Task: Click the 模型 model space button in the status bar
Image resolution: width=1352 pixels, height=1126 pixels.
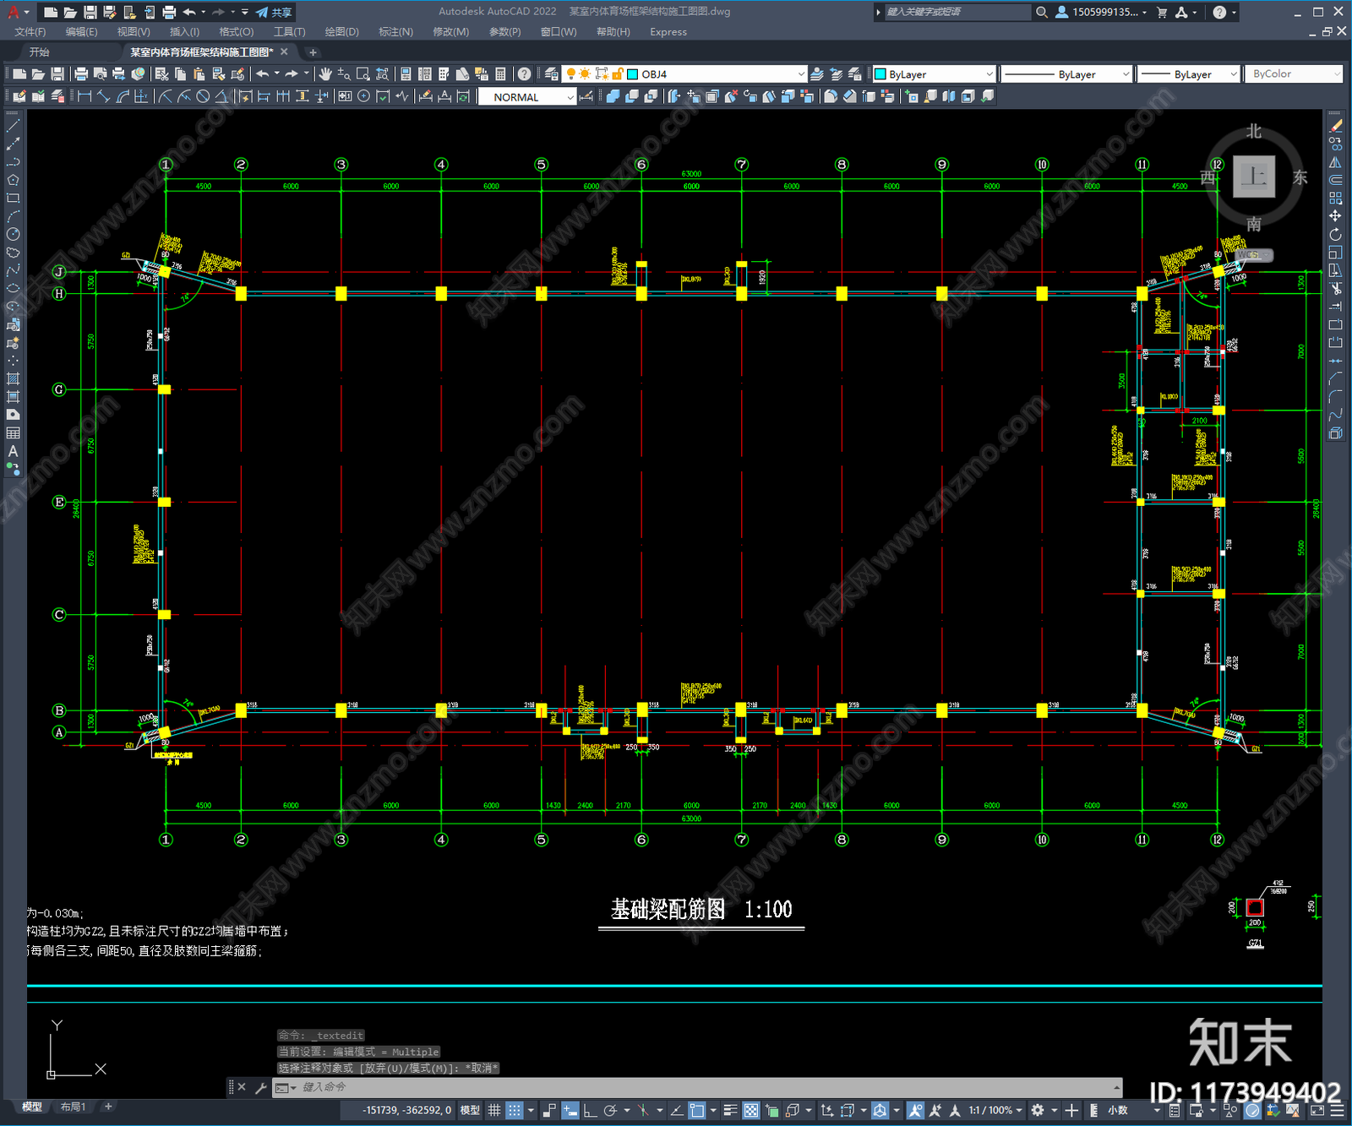Action: coord(470,1110)
